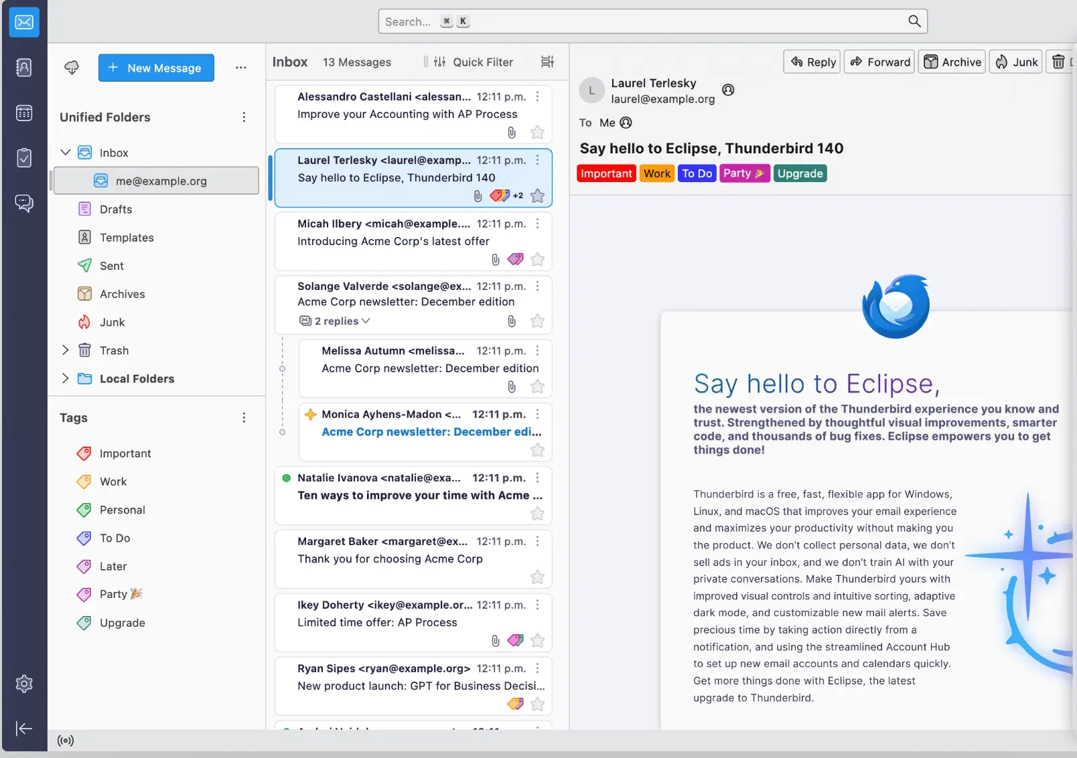
Task: Open the Sent folder
Action: tap(155, 266)
